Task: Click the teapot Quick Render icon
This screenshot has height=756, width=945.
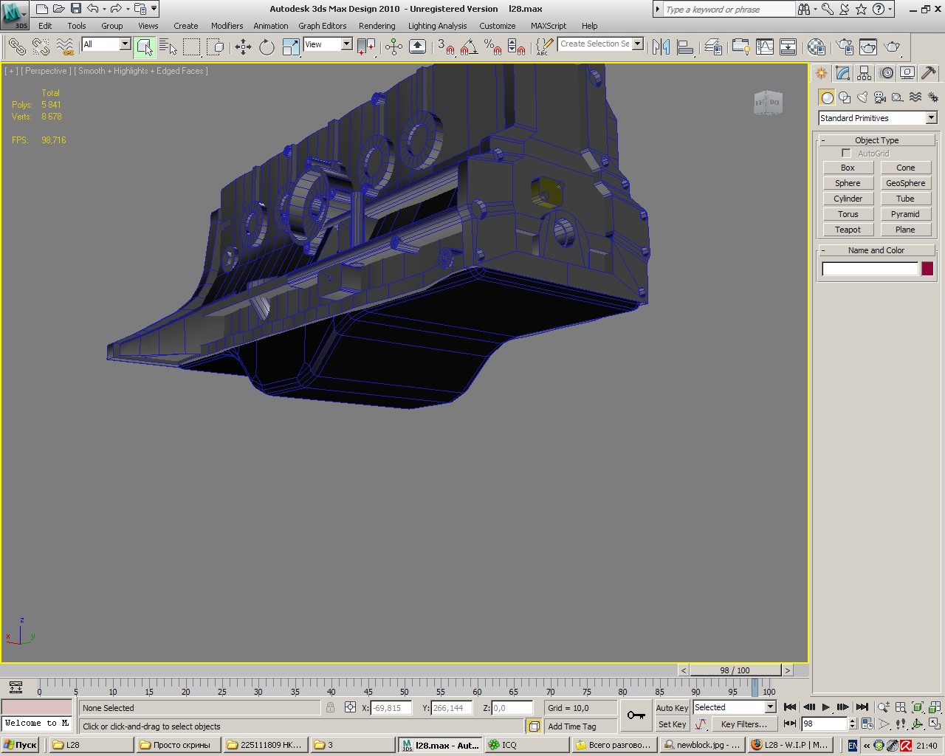Action: pos(893,47)
